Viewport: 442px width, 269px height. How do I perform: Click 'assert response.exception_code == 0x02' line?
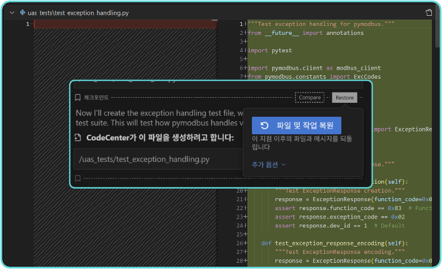[x=340, y=217]
